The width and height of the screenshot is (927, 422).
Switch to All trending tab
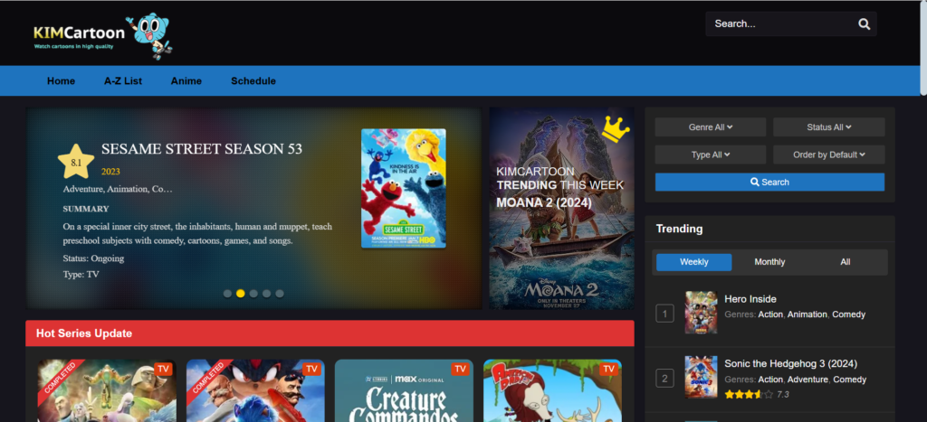(846, 262)
